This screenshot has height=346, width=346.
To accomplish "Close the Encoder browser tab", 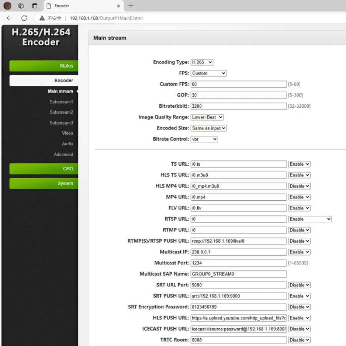I will pos(118,6).
